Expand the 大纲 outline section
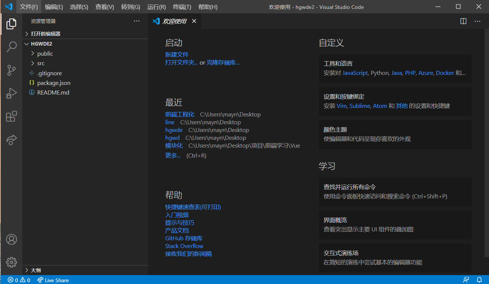489x284 pixels. click(33, 270)
